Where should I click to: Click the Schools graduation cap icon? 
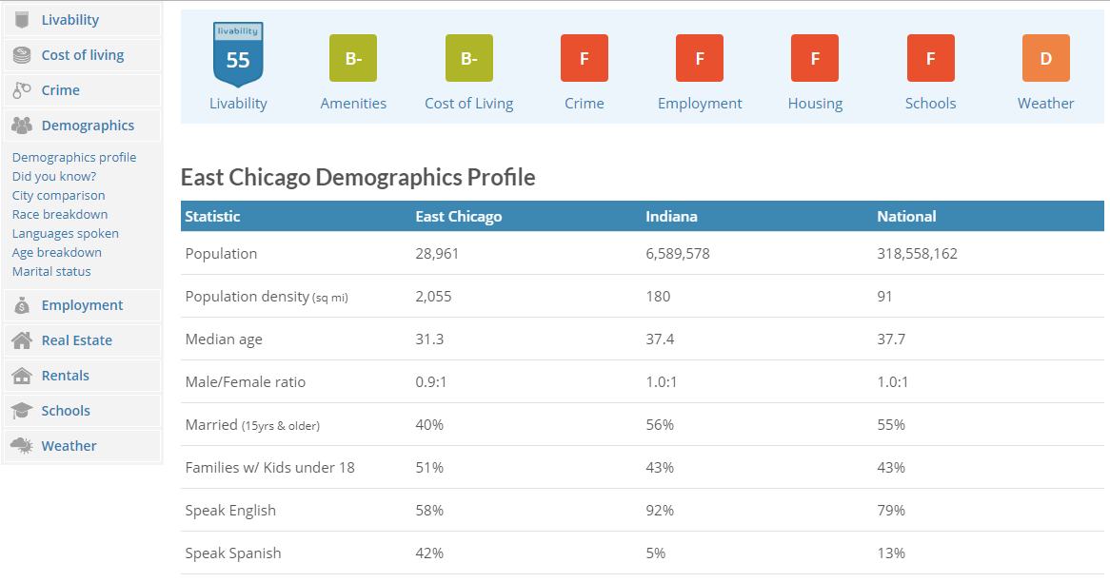click(22, 411)
